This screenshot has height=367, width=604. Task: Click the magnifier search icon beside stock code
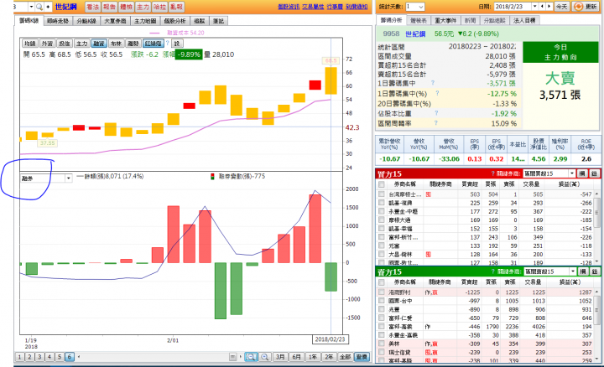[x=39, y=7]
